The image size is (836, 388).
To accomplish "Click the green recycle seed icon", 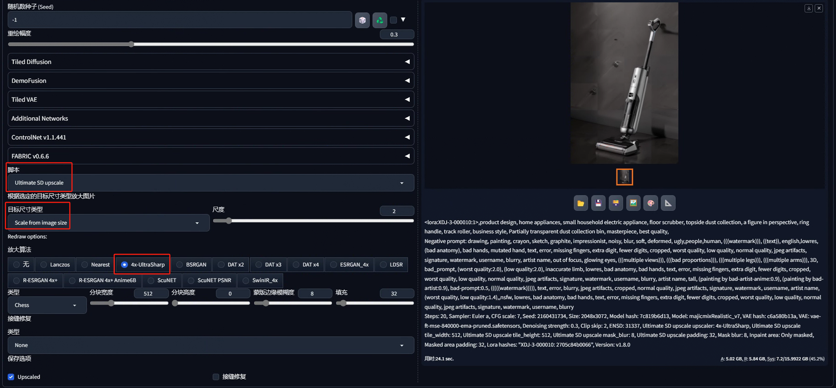I will pyautogui.click(x=380, y=20).
